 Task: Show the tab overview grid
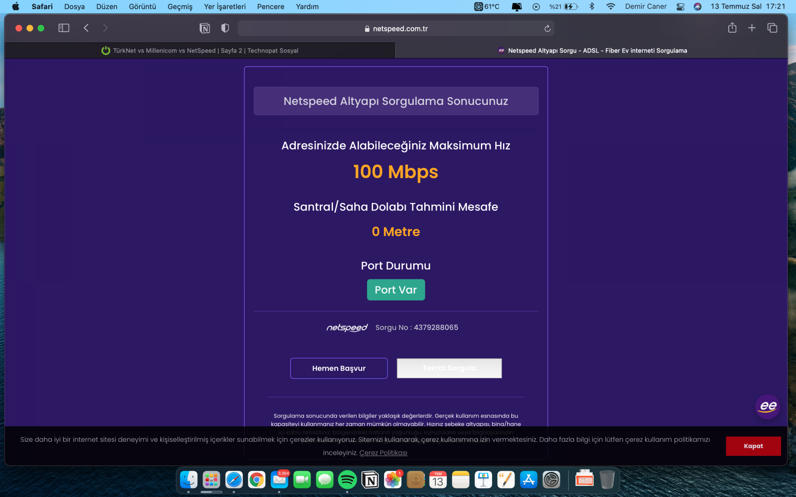coord(773,28)
